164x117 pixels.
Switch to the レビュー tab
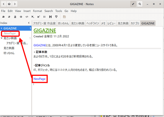click(112, 23)
